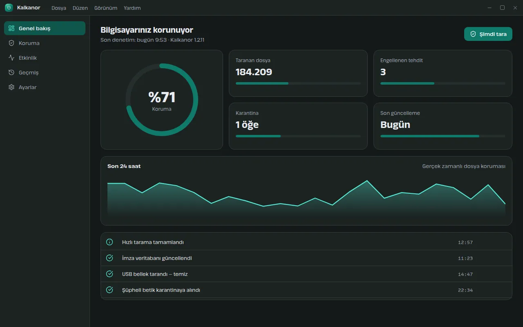The image size is (523, 327).
Task: Click the Kalkanor shield app logo
Action: point(9,8)
